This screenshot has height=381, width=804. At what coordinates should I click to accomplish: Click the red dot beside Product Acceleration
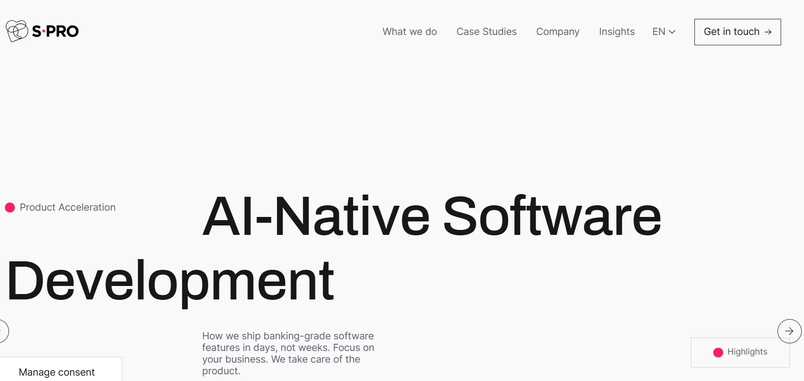tap(10, 208)
